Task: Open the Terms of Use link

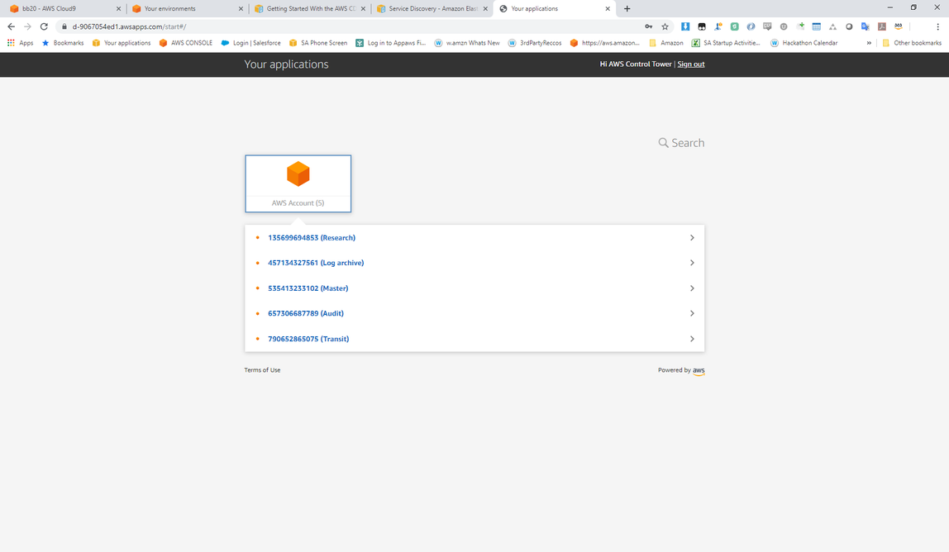Action: point(262,370)
